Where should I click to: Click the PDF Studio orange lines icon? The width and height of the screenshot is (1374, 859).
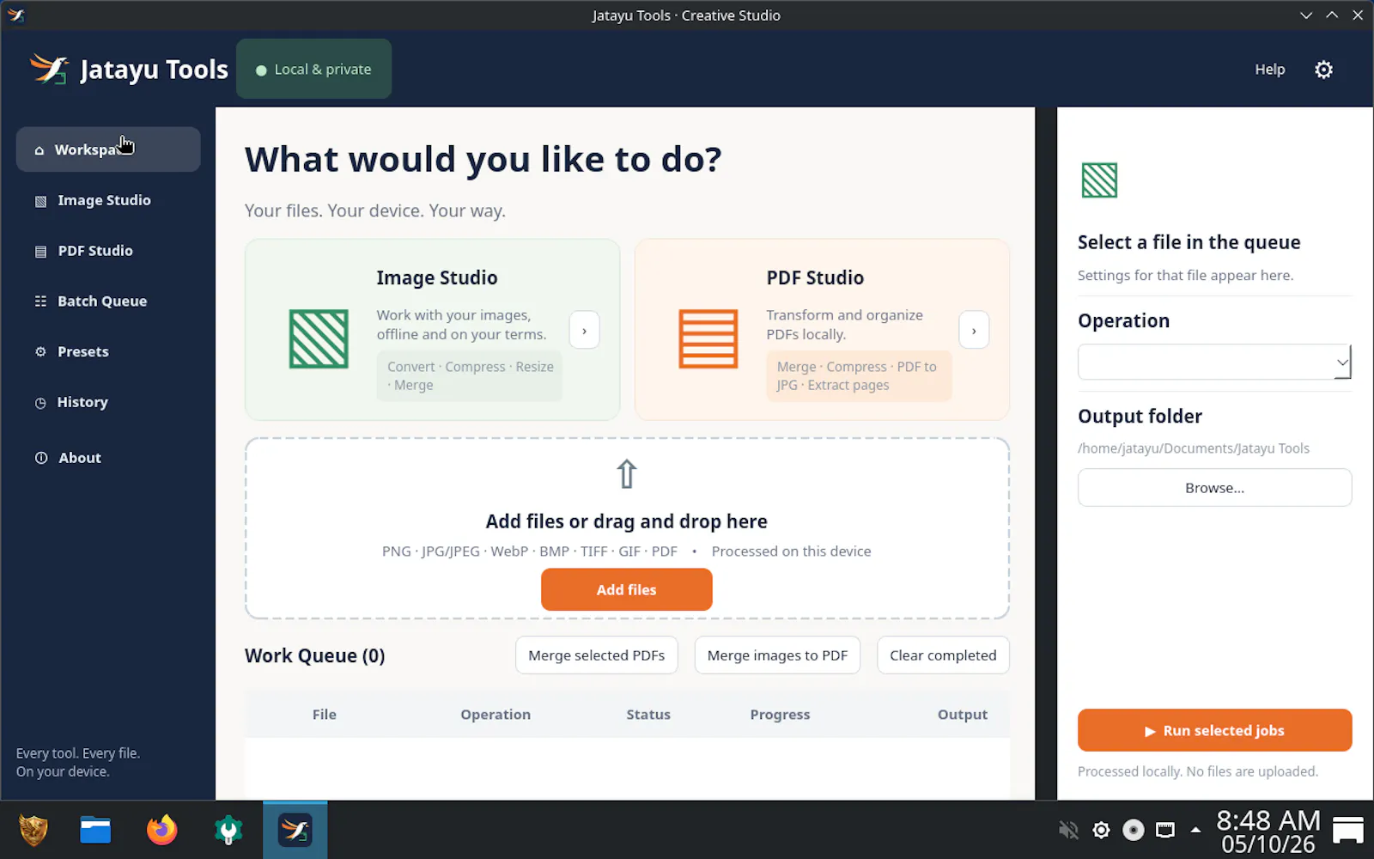click(x=708, y=338)
